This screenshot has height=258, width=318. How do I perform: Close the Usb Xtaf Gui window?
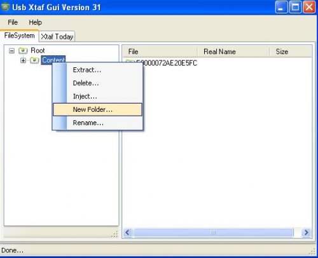(309, 7)
